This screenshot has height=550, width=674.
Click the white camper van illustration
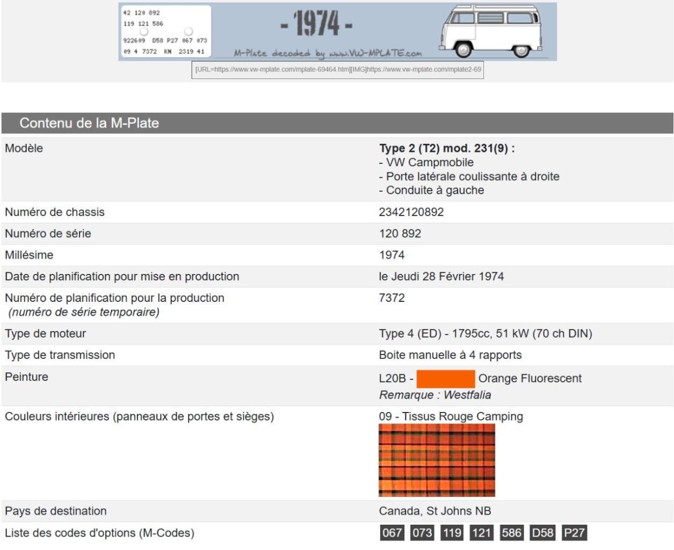[491, 31]
